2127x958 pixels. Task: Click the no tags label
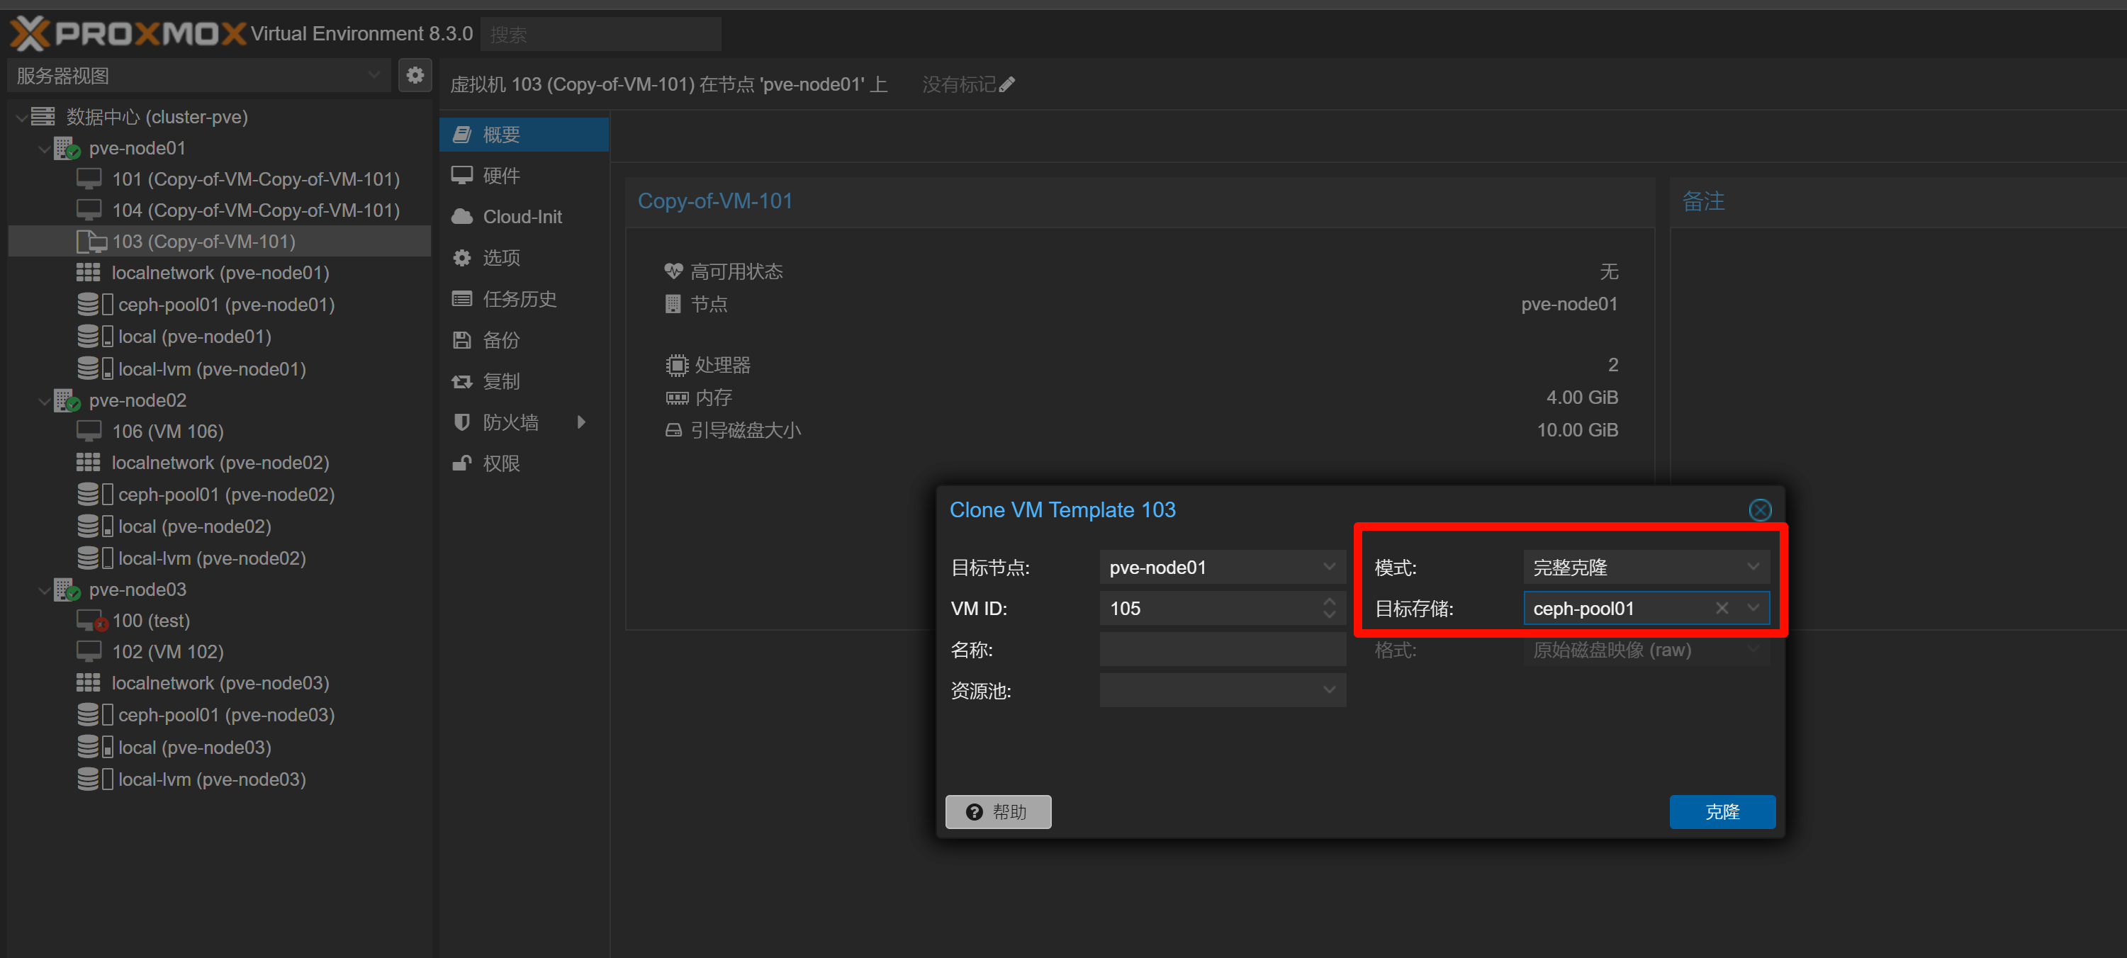pos(960,84)
